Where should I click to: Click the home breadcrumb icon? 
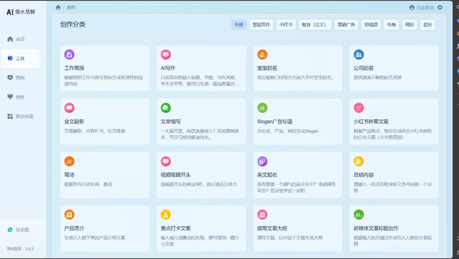point(58,7)
